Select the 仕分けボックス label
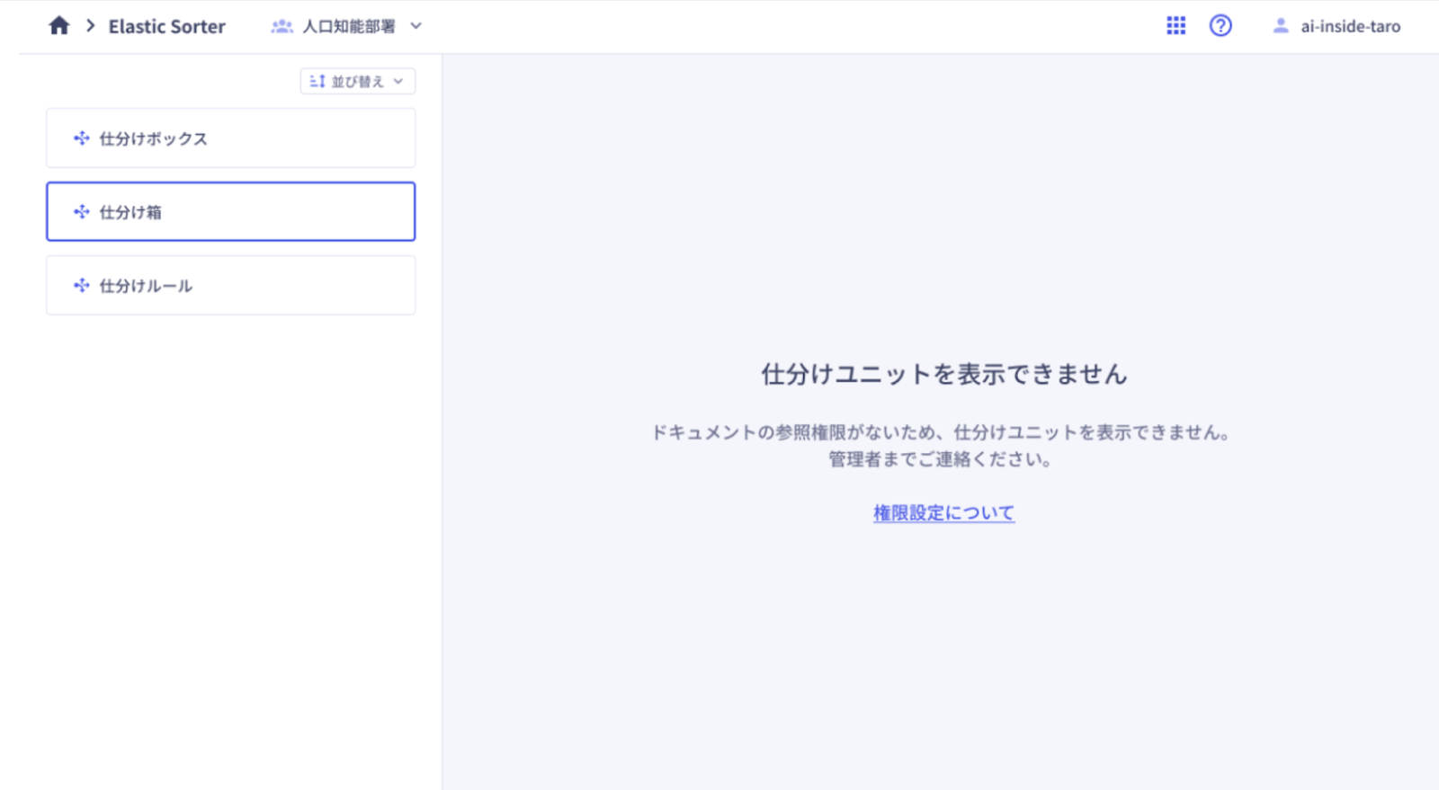The height and width of the screenshot is (790, 1439). [x=153, y=138]
